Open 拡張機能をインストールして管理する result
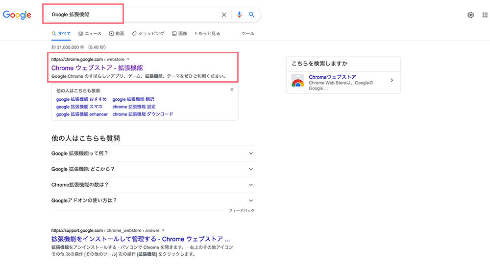Image resolution: width=490 pixels, height=266 pixels. [x=141, y=239]
